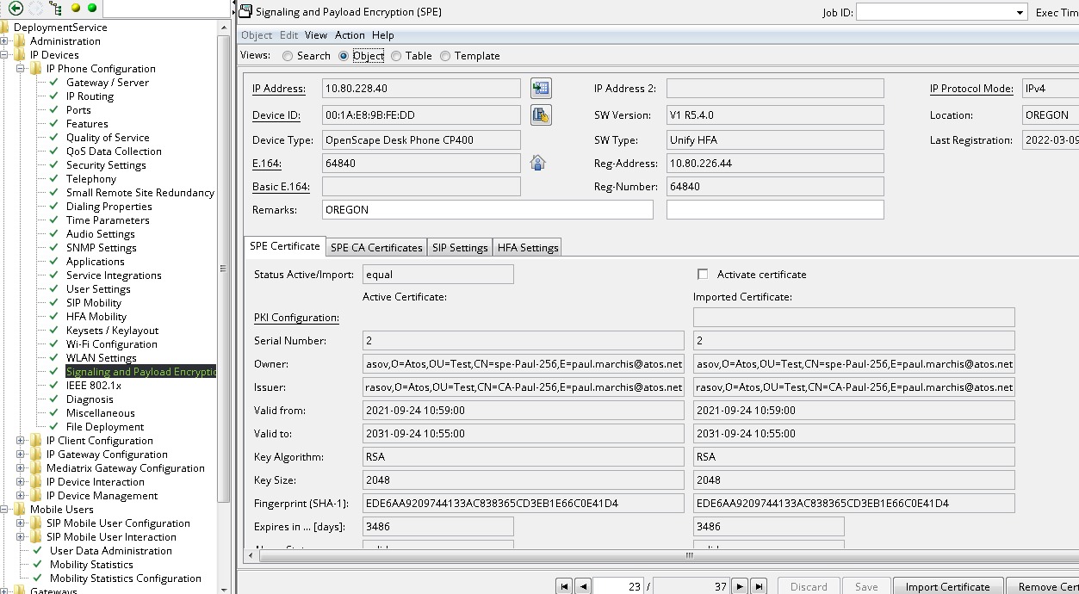This screenshot has height=594, width=1079.
Task: Click the Import Certificate button
Action: pyautogui.click(x=947, y=586)
